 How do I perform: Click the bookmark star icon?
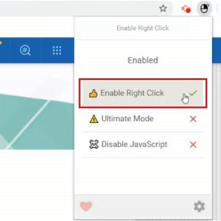(x=163, y=8)
